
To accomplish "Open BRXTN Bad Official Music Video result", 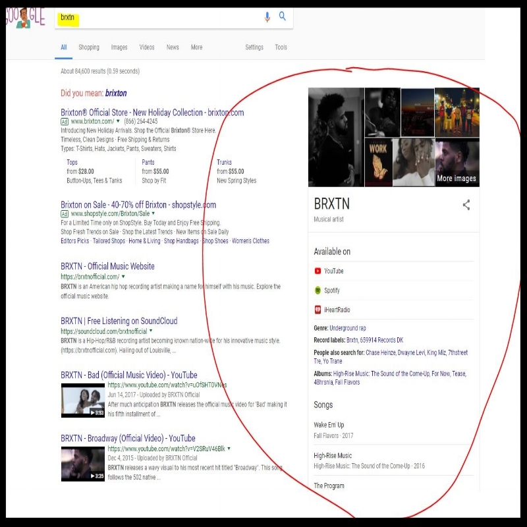I will tap(129, 375).
